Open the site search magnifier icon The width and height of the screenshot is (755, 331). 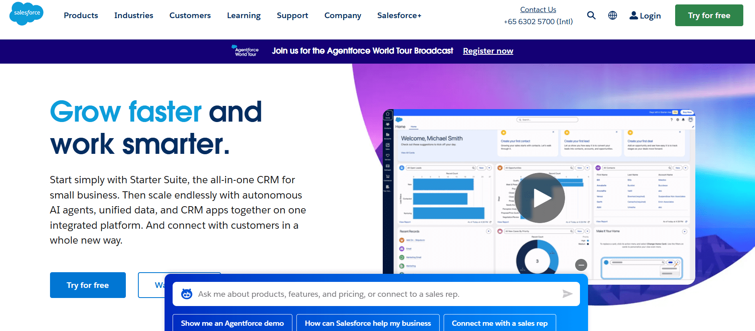(591, 15)
